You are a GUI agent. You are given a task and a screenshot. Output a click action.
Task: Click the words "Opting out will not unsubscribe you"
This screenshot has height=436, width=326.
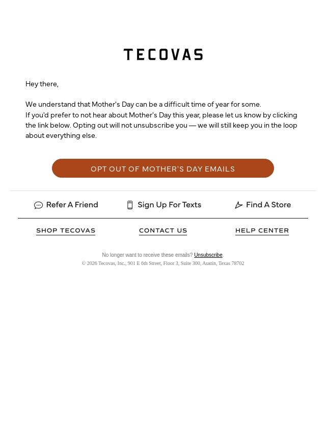point(130,126)
